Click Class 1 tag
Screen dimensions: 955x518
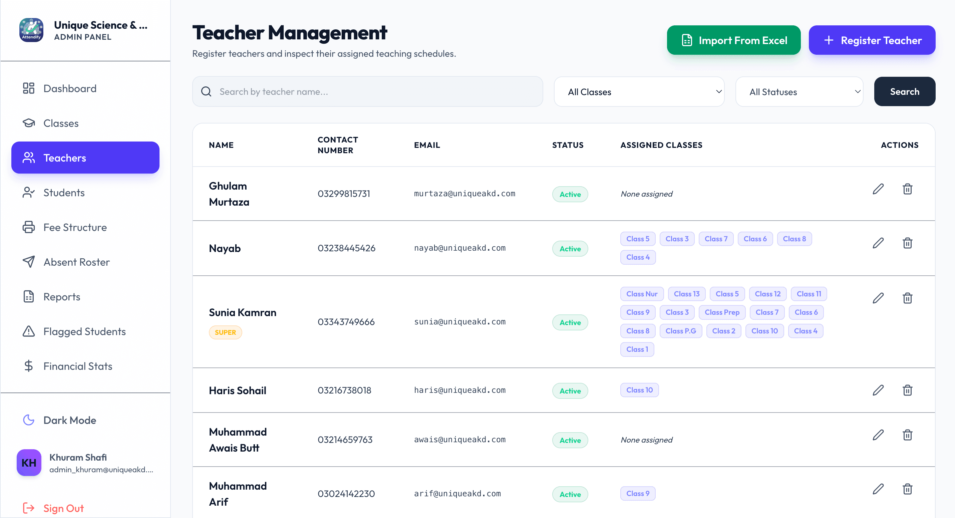pyautogui.click(x=637, y=349)
